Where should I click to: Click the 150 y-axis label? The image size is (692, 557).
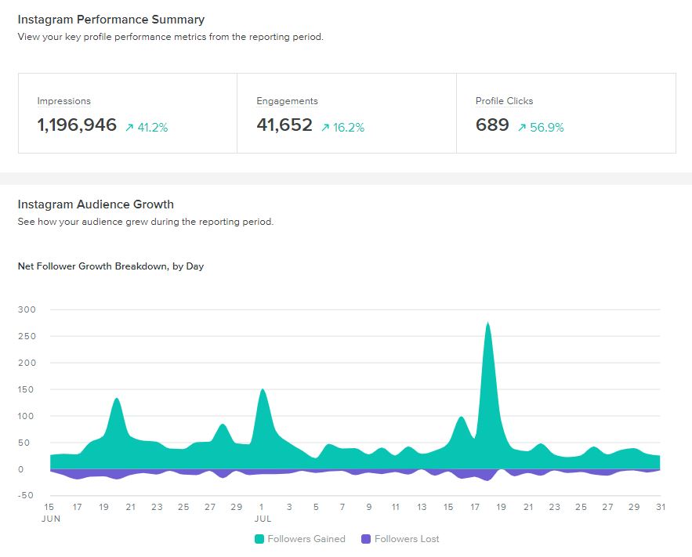click(x=27, y=389)
